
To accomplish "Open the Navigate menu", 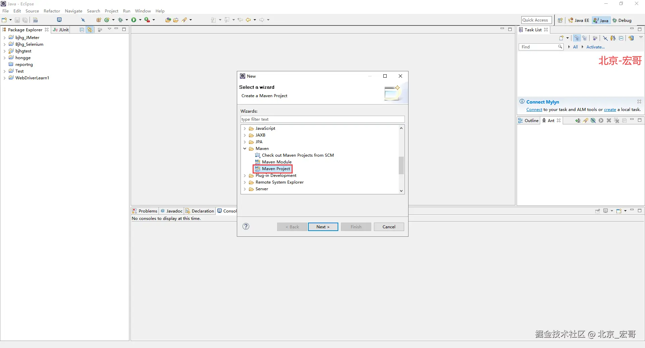I will [74, 11].
